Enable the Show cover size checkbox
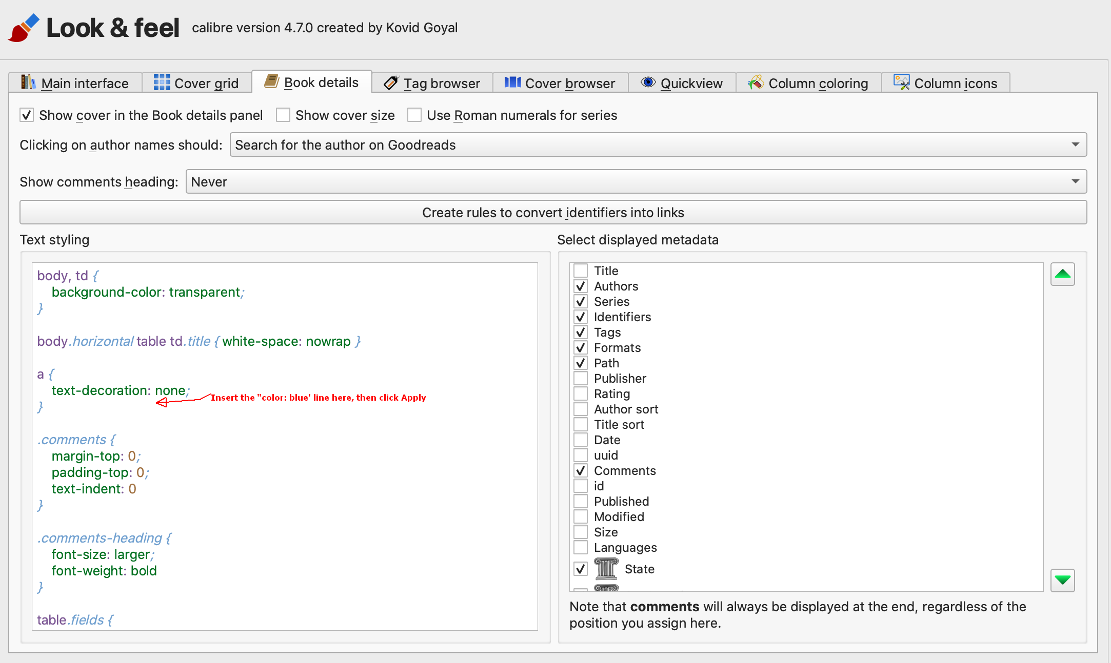Viewport: 1111px width, 663px height. coord(283,115)
